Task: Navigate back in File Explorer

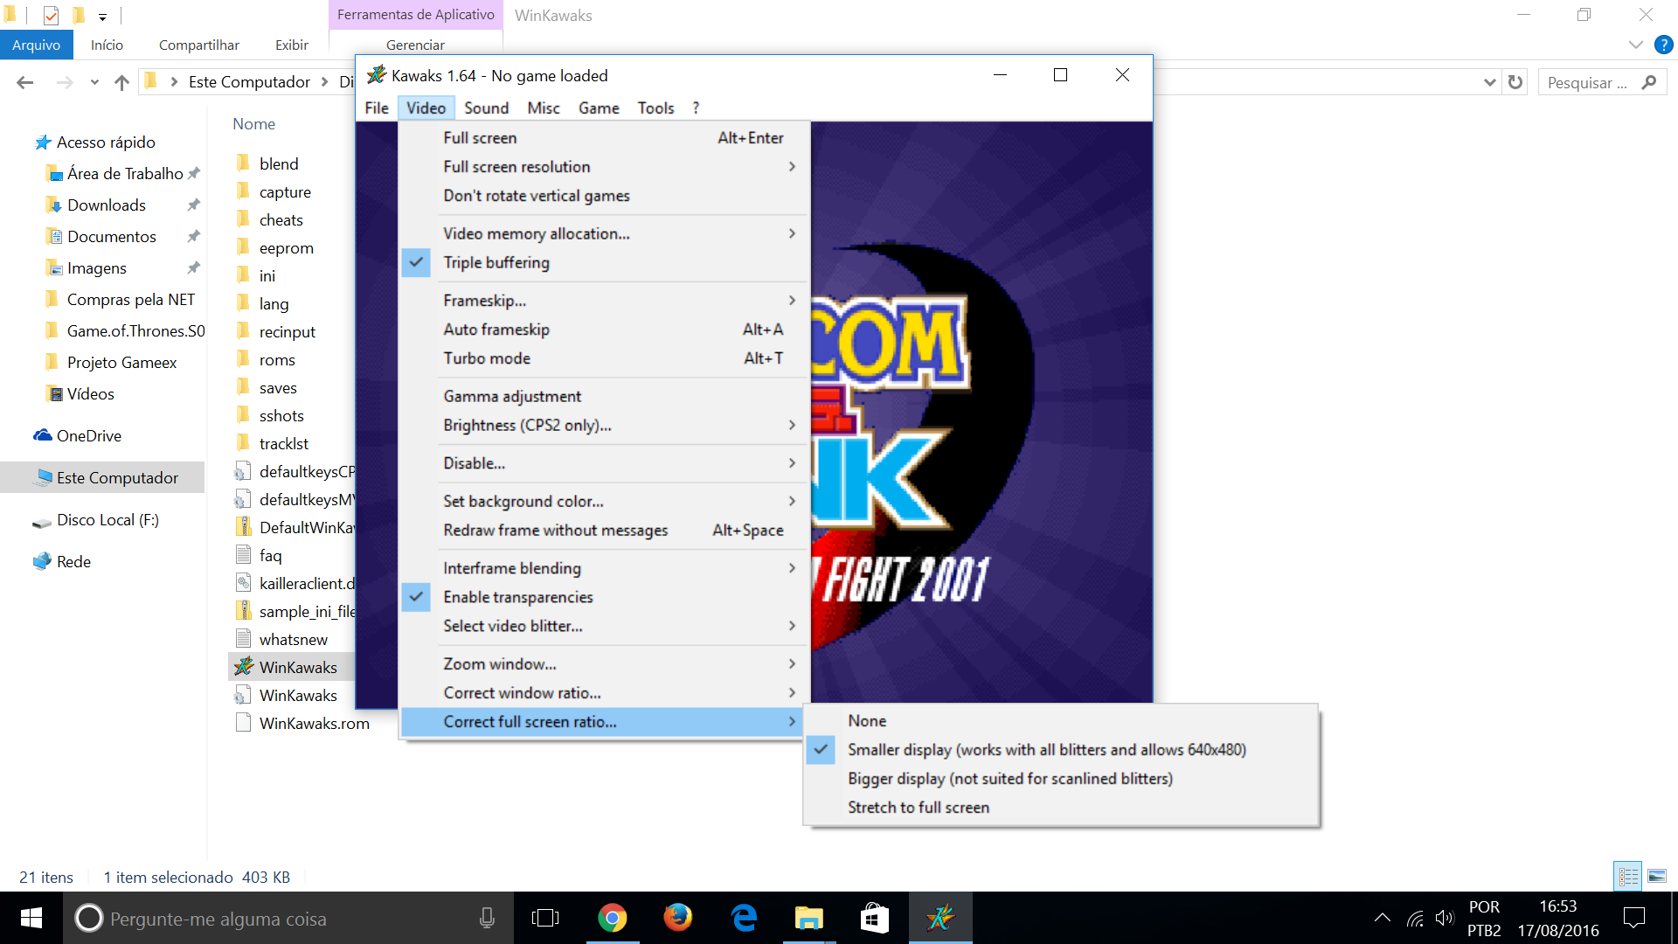Action: click(x=25, y=82)
